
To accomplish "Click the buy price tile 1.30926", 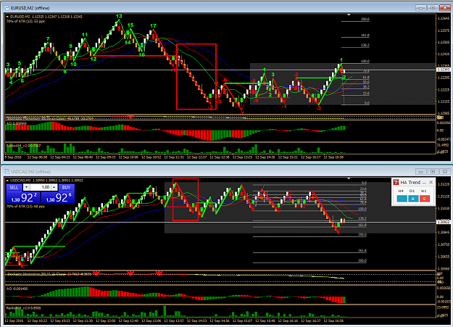I will tap(58, 197).
